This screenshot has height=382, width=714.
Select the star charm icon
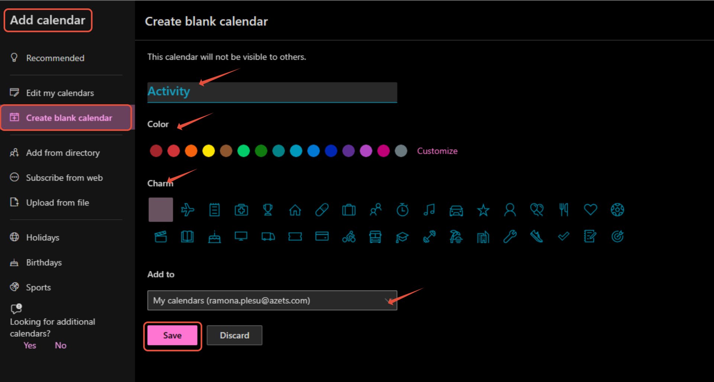[483, 210]
